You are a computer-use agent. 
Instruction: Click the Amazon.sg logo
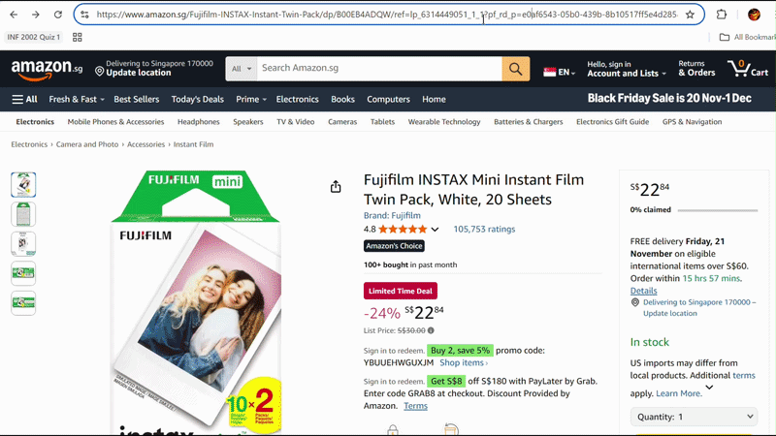tap(47, 69)
